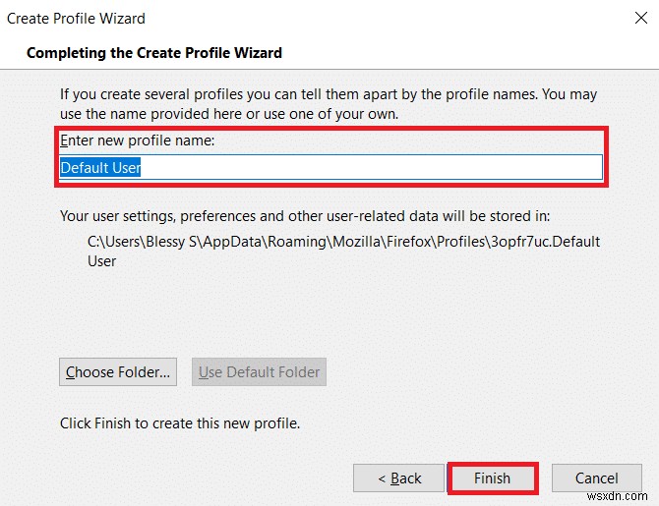
Task: Click the highlighted 'Default User' text
Action: point(100,168)
